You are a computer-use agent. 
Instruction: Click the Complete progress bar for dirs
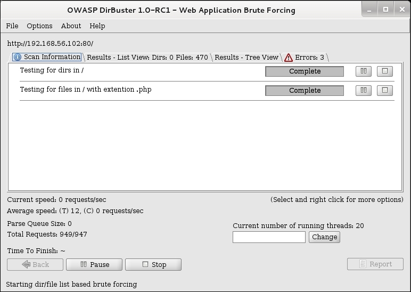click(305, 71)
